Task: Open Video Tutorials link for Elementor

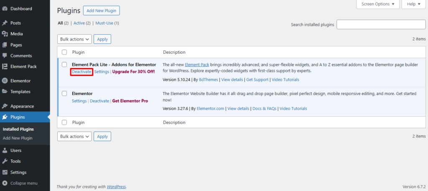Action: pyautogui.click(x=293, y=108)
